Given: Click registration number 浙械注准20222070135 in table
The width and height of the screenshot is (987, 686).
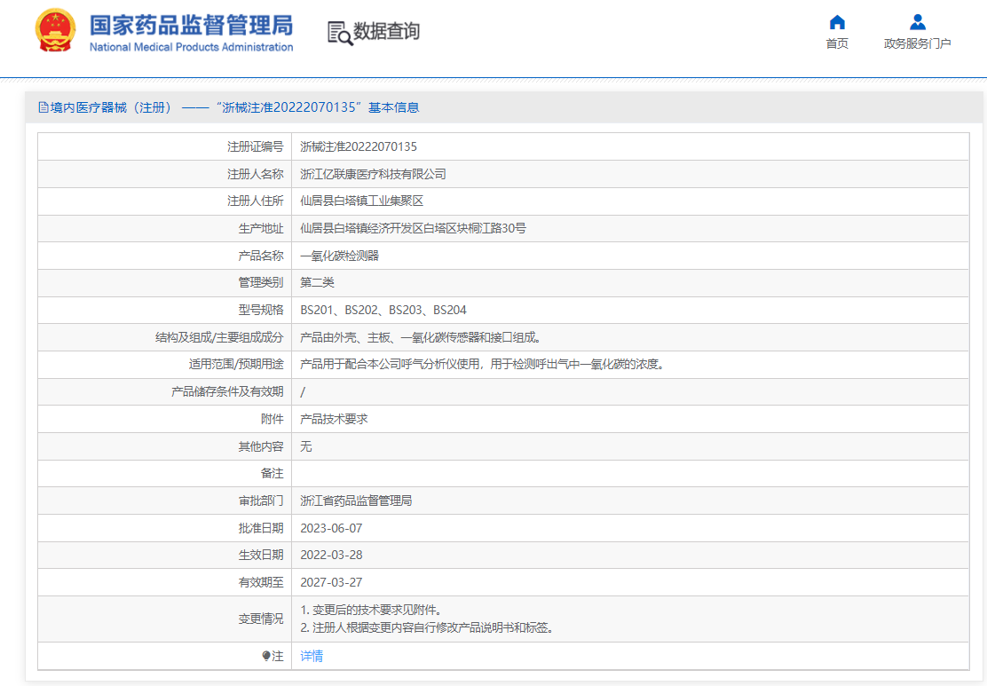Looking at the screenshot, I should pyautogui.click(x=359, y=146).
